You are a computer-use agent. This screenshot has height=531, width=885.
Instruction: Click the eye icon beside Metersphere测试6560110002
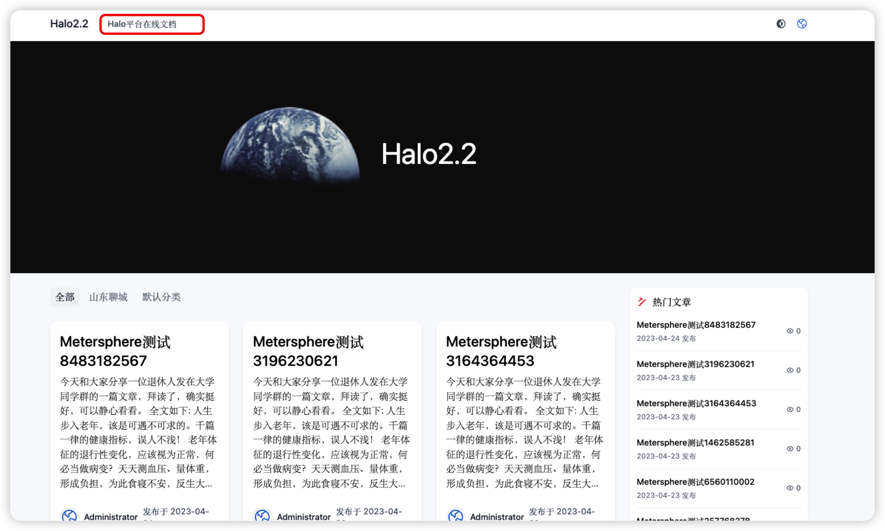[x=790, y=488]
